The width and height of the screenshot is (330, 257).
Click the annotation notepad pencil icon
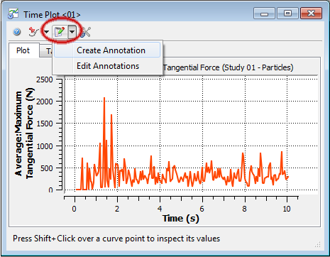point(60,32)
